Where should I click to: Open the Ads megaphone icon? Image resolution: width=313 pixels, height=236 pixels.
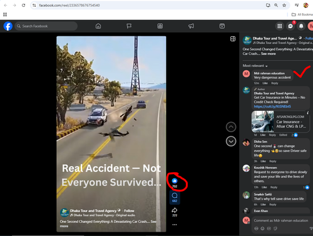pos(191,26)
